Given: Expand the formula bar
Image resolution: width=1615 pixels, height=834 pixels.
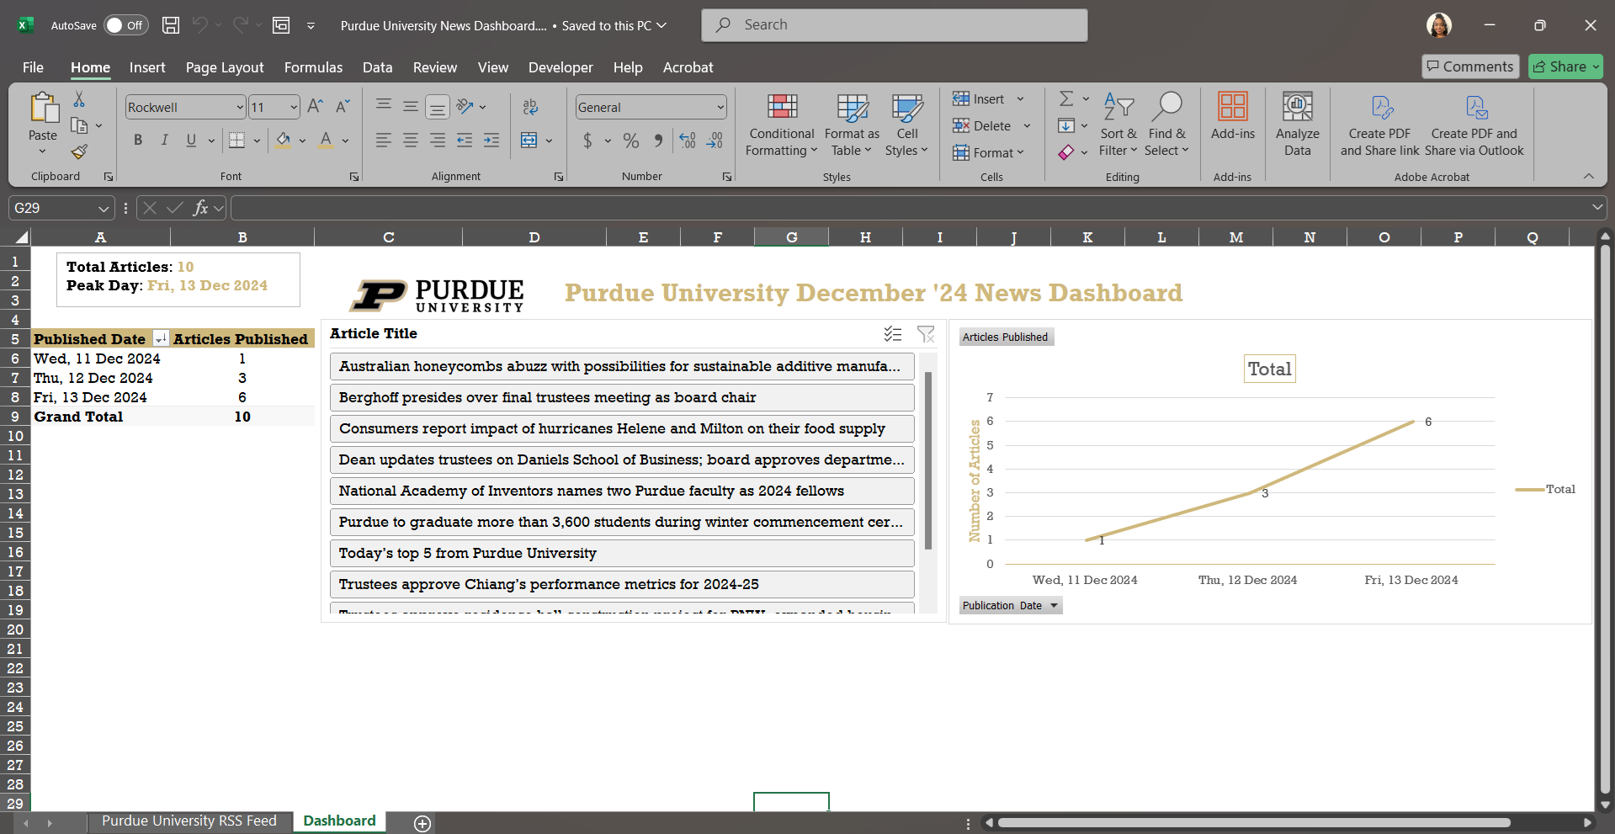Looking at the screenshot, I should [1596, 208].
